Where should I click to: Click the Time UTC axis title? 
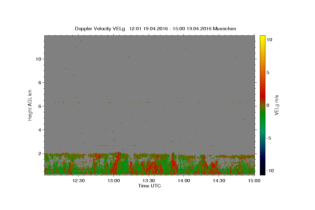(x=149, y=186)
